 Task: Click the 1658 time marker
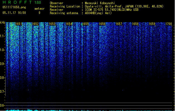click(135, 24)
